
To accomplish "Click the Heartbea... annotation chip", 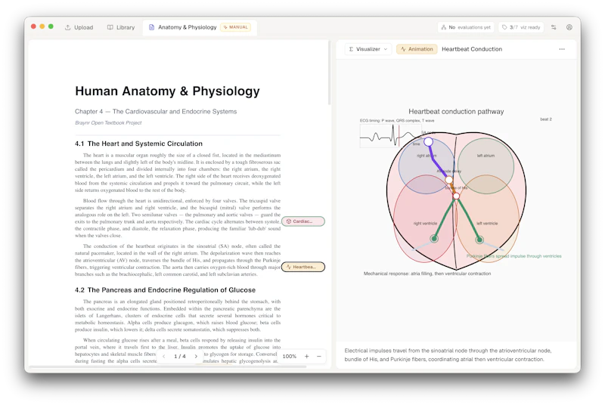I will 303,267.
